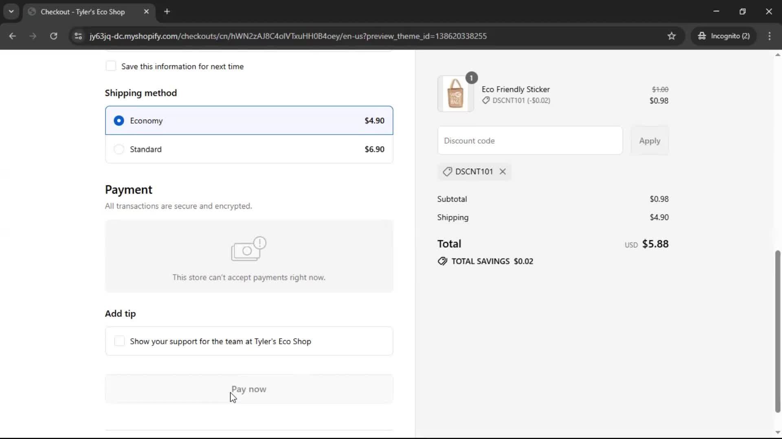
Task: Open a new browser tab
Action: tap(167, 12)
